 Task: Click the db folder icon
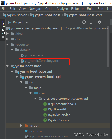pos(13,39)
